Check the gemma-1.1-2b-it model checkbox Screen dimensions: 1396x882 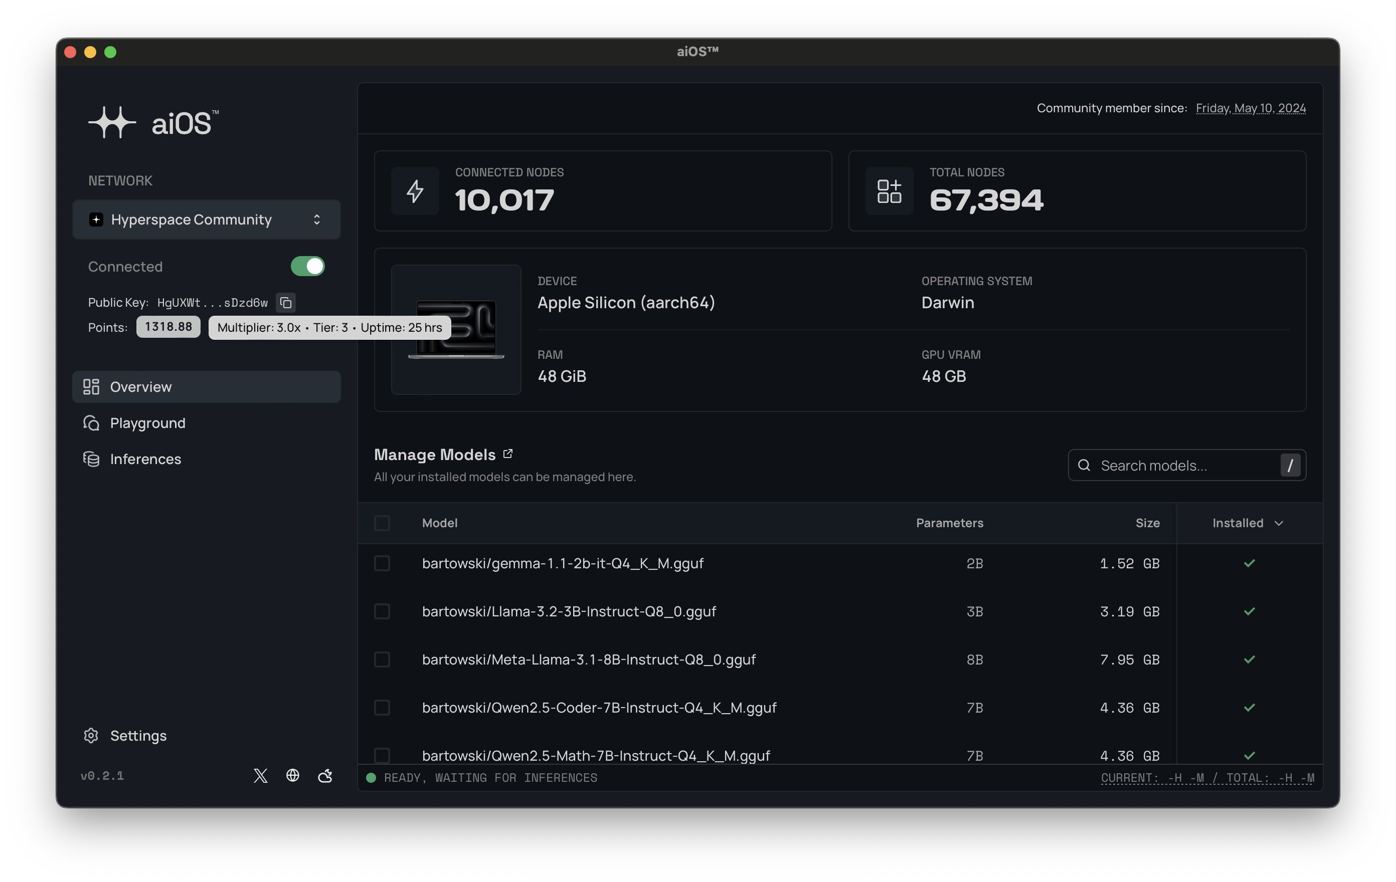[x=382, y=563]
